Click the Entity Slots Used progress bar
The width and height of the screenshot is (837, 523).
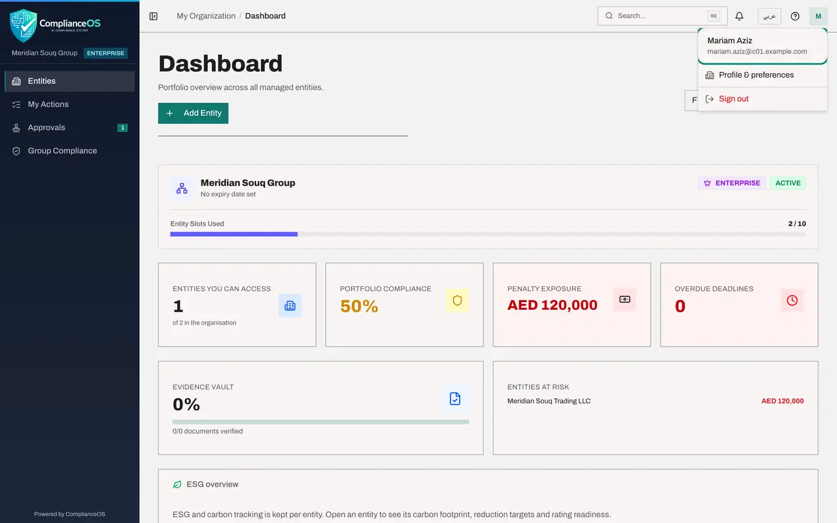488,234
